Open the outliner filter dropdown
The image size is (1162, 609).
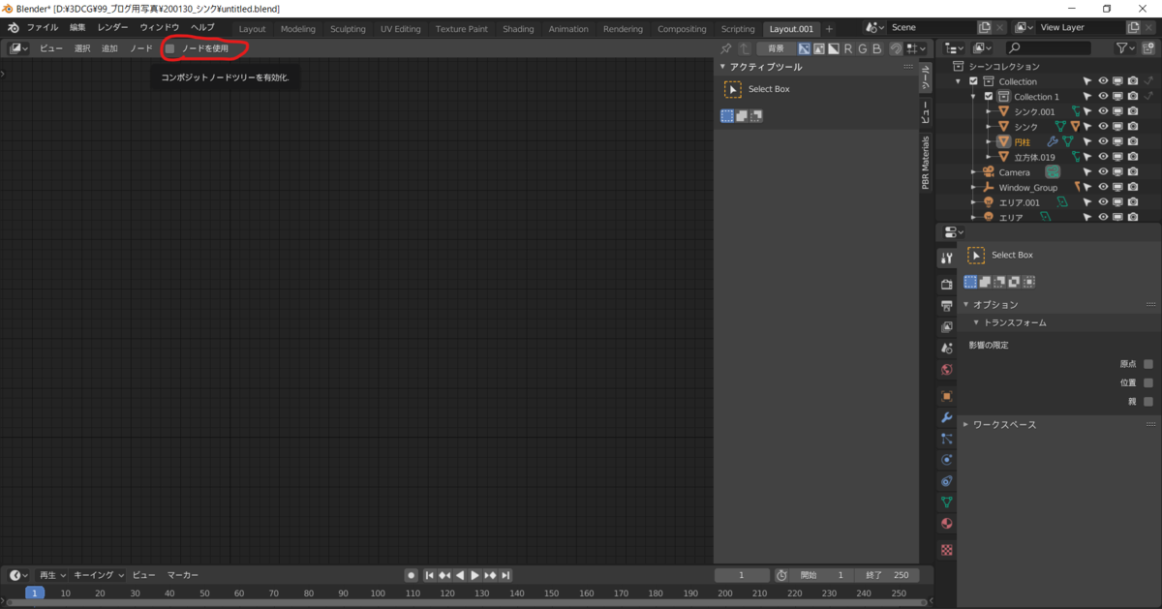tap(1123, 47)
